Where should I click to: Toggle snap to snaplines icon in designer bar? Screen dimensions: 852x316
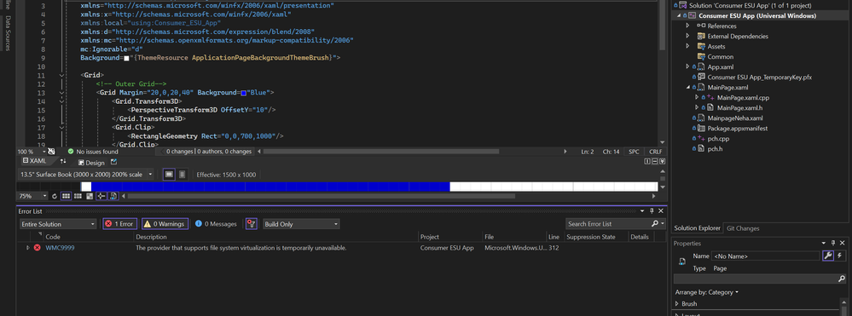(x=101, y=196)
